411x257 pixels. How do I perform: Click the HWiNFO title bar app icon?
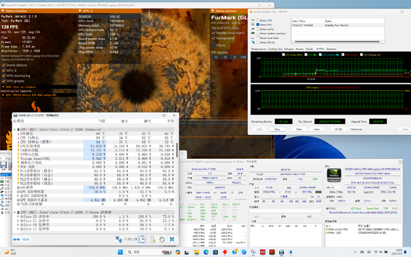pos(15,115)
